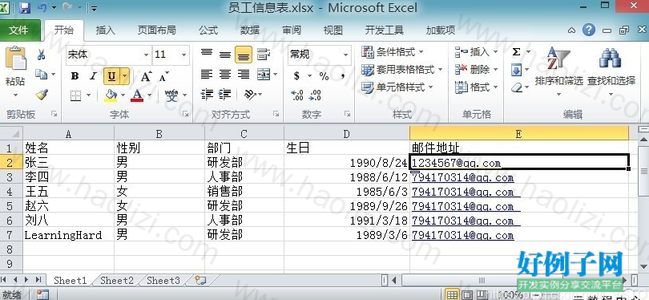The image size is (649, 300).
Task: Apply comma style number format
Action: (x=342, y=76)
